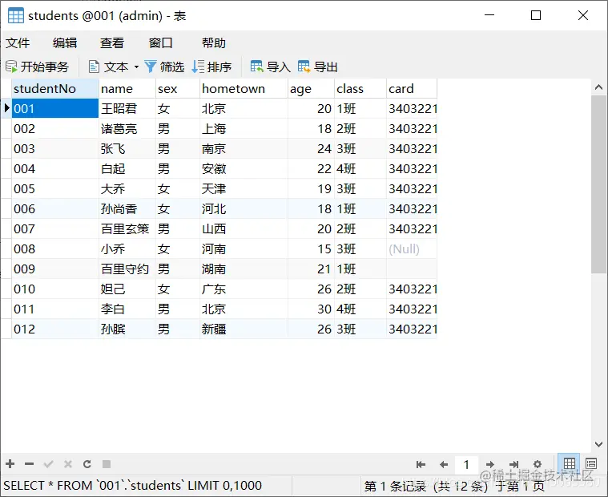Screen dimensions: 608x497
Task: Select the name cell 王昭君
Action: click(127, 108)
